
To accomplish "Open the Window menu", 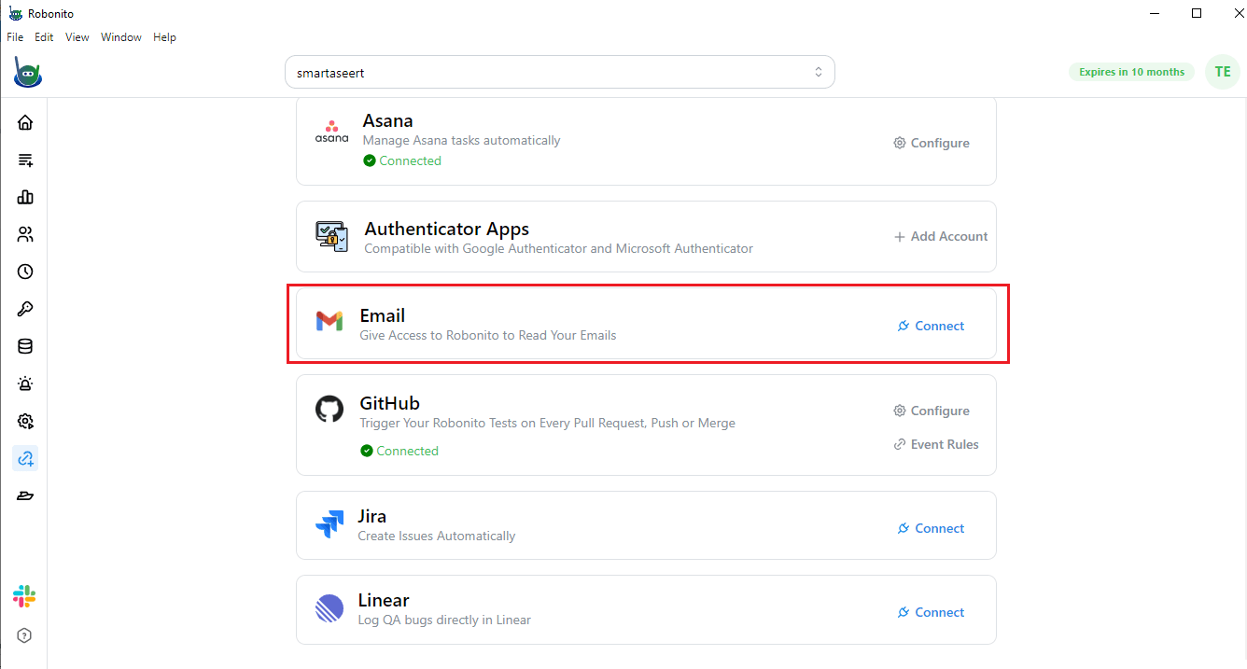I will [x=121, y=37].
